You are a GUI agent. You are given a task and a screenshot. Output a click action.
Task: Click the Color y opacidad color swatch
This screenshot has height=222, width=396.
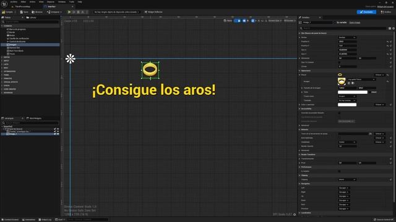pos(347,104)
